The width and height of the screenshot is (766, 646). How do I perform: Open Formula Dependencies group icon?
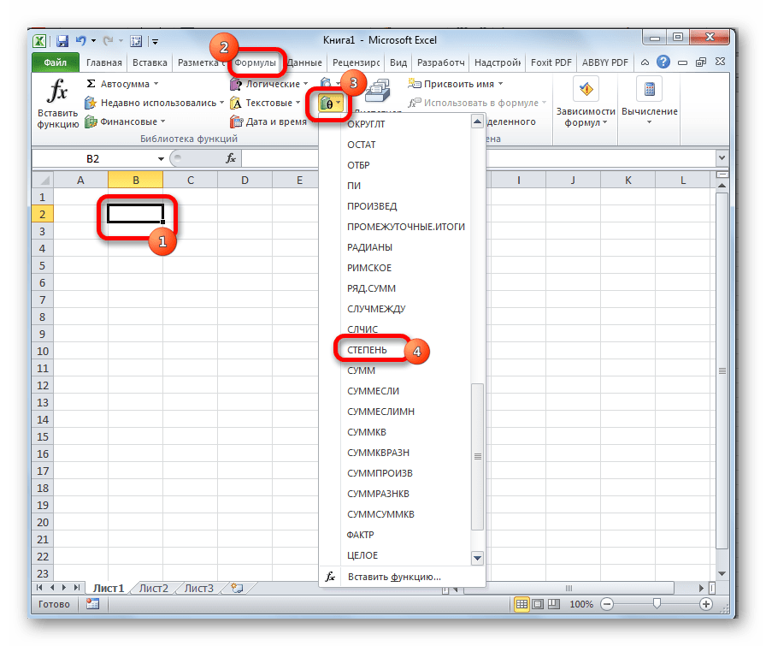click(585, 91)
